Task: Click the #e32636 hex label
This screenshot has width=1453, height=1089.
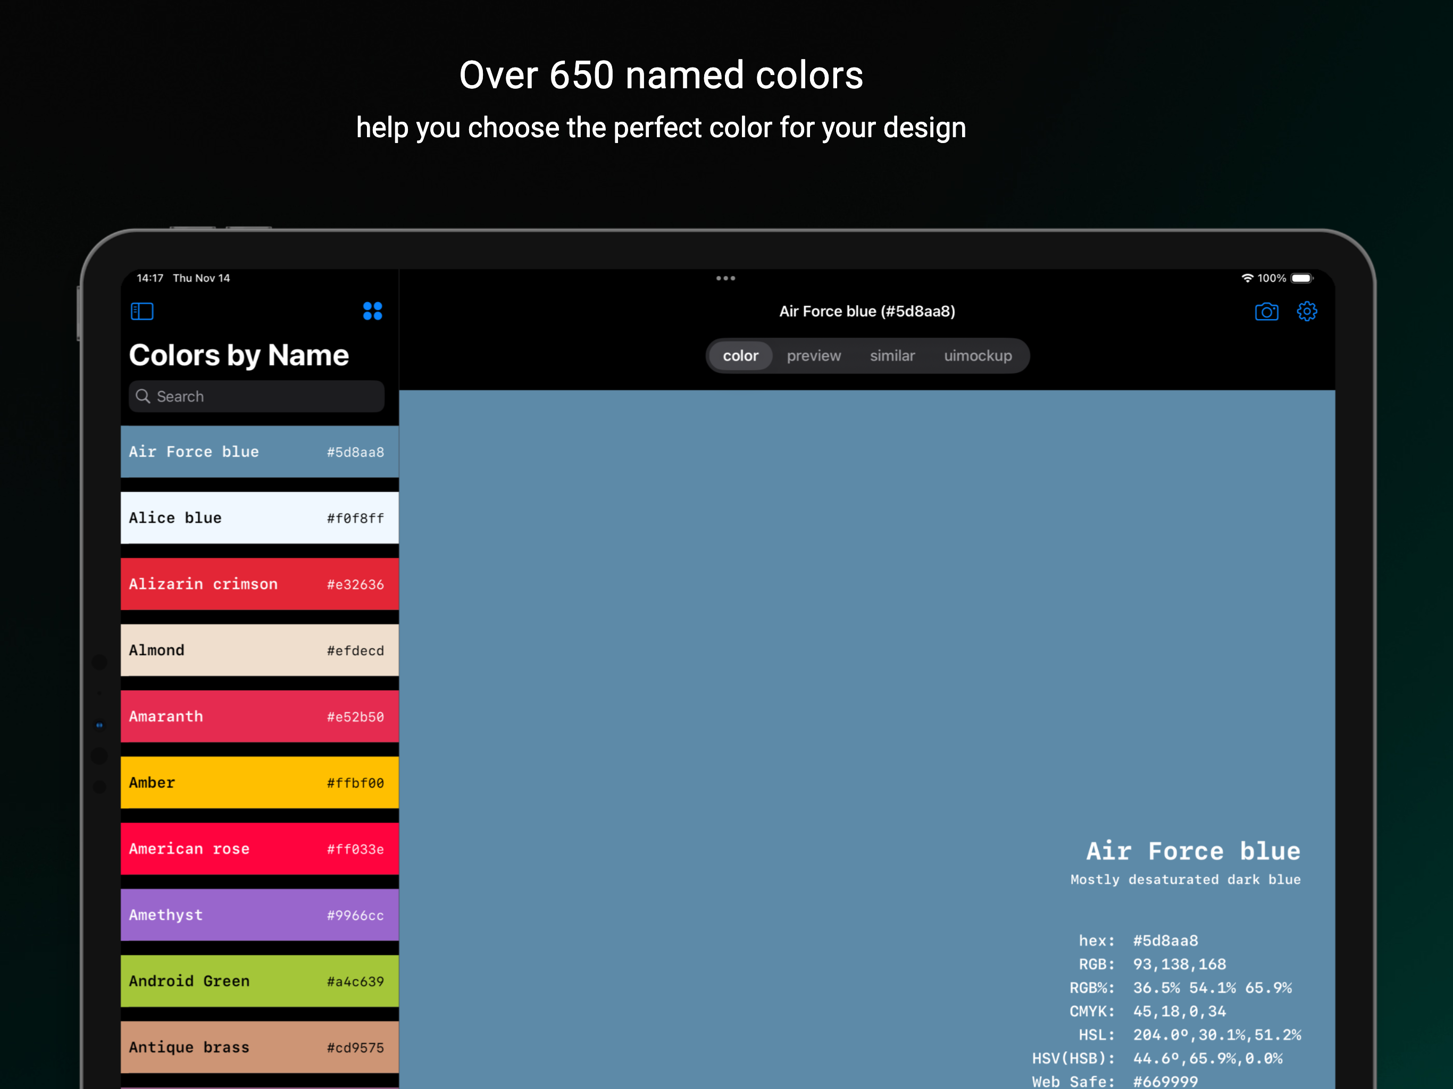Action: [x=355, y=584]
